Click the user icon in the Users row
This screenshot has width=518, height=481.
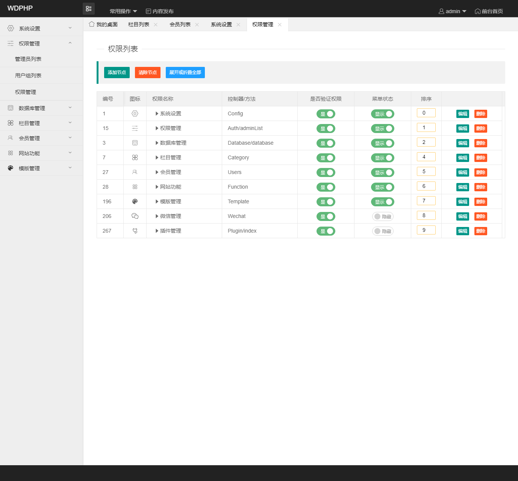pyautogui.click(x=135, y=172)
